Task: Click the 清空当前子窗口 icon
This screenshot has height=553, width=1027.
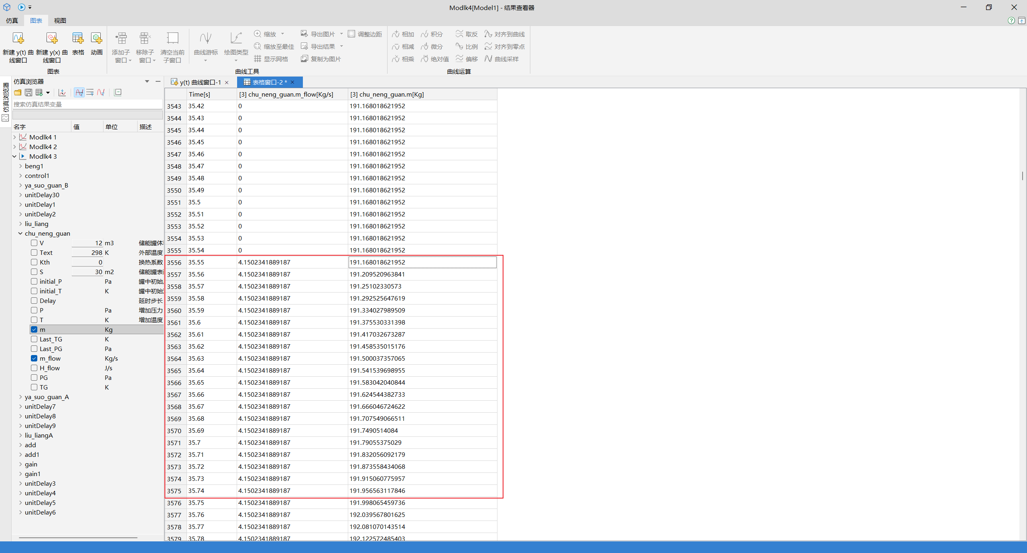Action: 173,39
